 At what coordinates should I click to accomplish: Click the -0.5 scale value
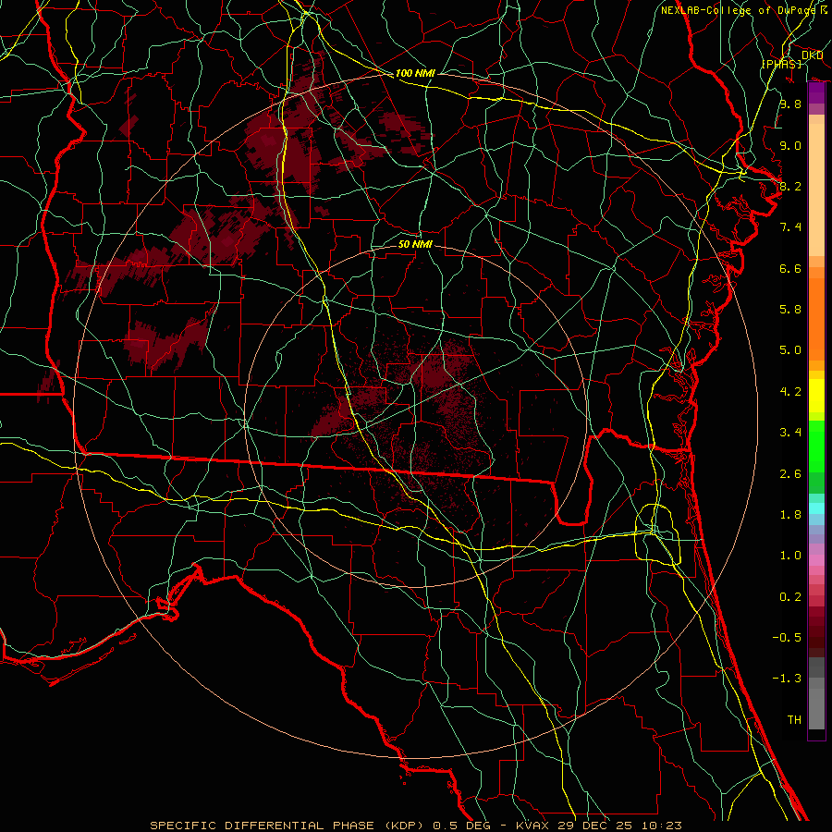[x=787, y=638]
